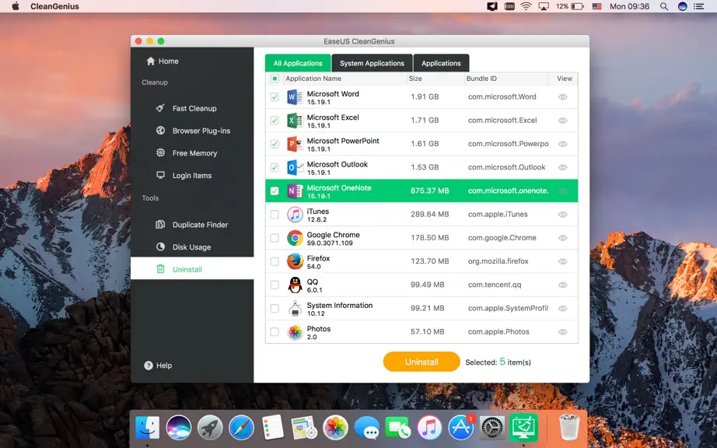Click the com.tencent.qq bundle ID
The width and height of the screenshot is (717, 448).
pyautogui.click(x=495, y=285)
